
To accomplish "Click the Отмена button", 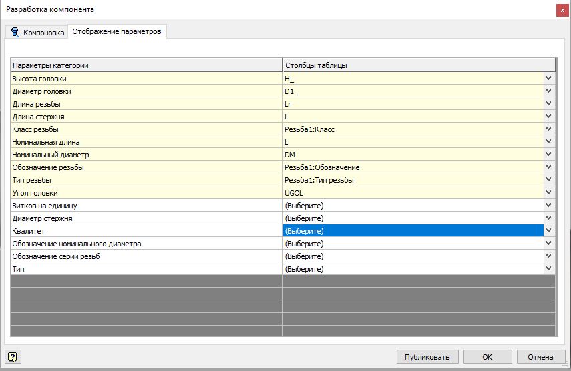I will [x=540, y=356].
